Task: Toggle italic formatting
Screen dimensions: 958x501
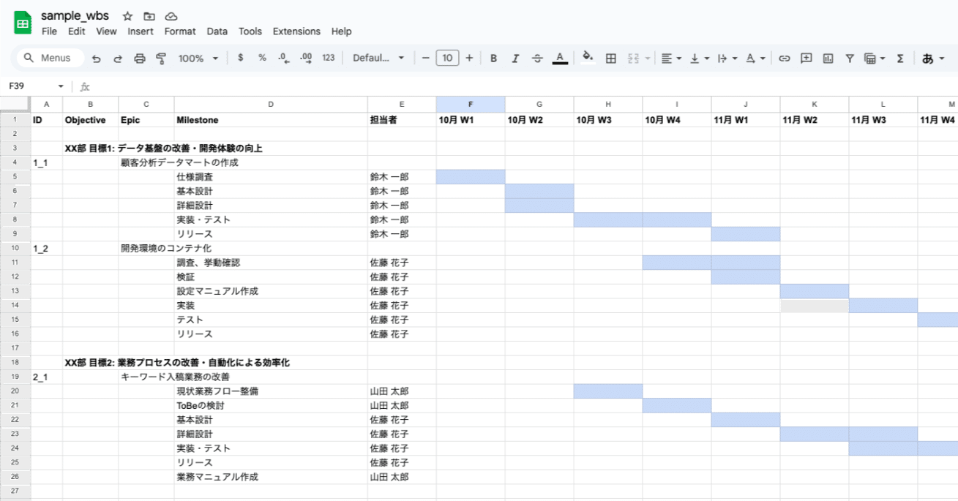Action: pos(515,58)
